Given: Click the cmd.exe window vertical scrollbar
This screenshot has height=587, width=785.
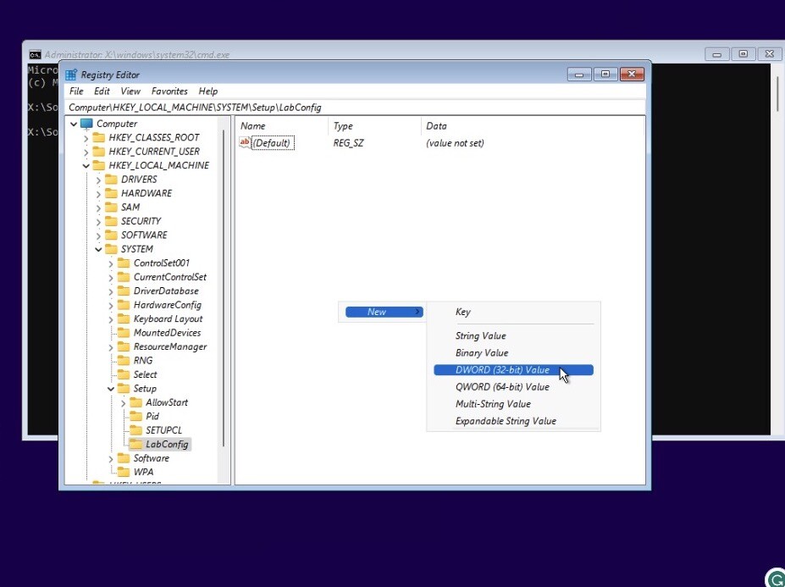Looking at the screenshot, I should (x=777, y=94).
